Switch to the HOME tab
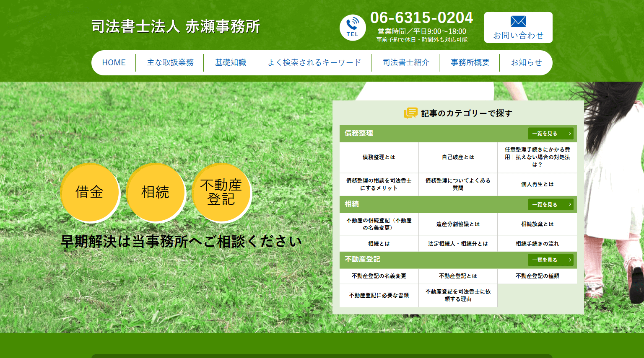This screenshot has height=358, width=644. 114,62
